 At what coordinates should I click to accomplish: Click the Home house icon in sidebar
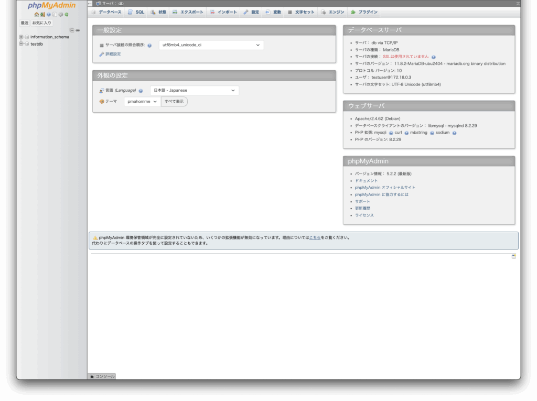coord(36,15)
